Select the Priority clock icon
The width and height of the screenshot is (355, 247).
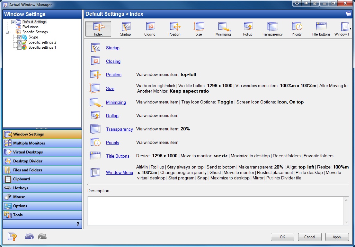tap(296, 29)
